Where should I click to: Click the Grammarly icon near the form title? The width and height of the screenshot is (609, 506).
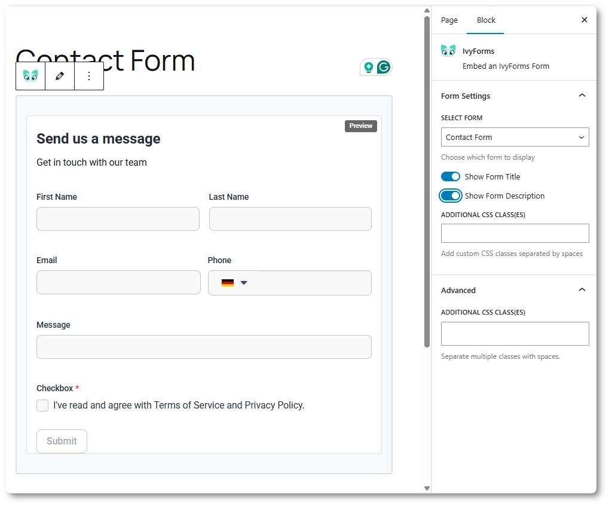(x=385, y=68)
